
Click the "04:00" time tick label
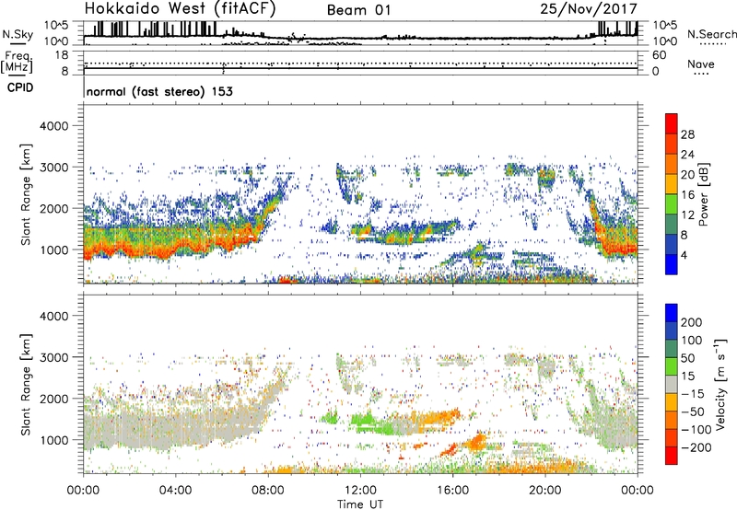(x=175, y=491)
